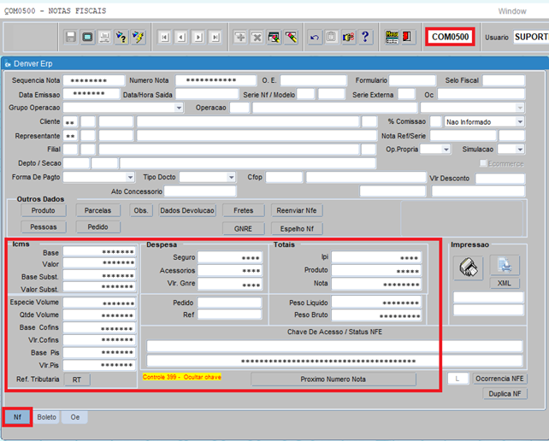Expand the Tipo Docto dropdown

tap(231, 177)
